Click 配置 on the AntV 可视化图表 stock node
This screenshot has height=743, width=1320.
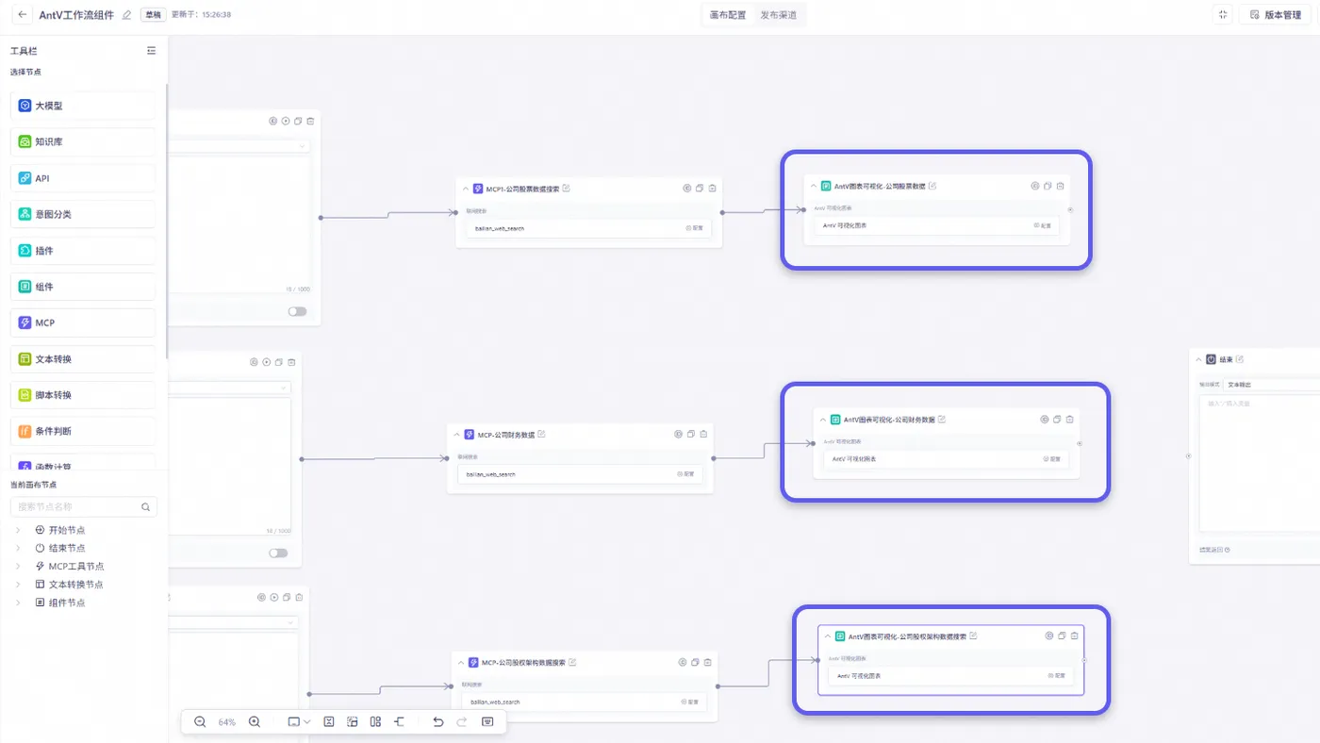pyautogui.click(x=1042, y=225)
